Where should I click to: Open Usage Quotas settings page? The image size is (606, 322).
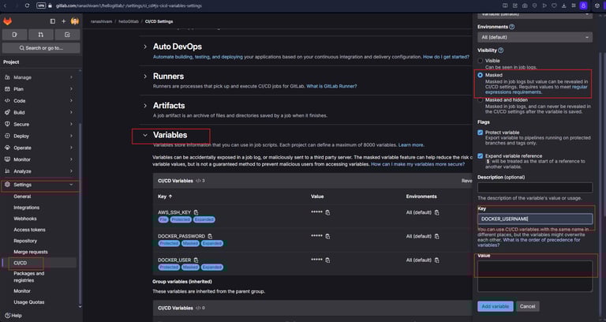point(29,302)
